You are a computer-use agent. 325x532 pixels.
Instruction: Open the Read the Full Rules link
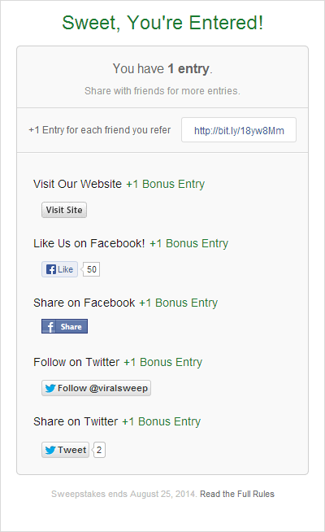[x=237, y=494]
